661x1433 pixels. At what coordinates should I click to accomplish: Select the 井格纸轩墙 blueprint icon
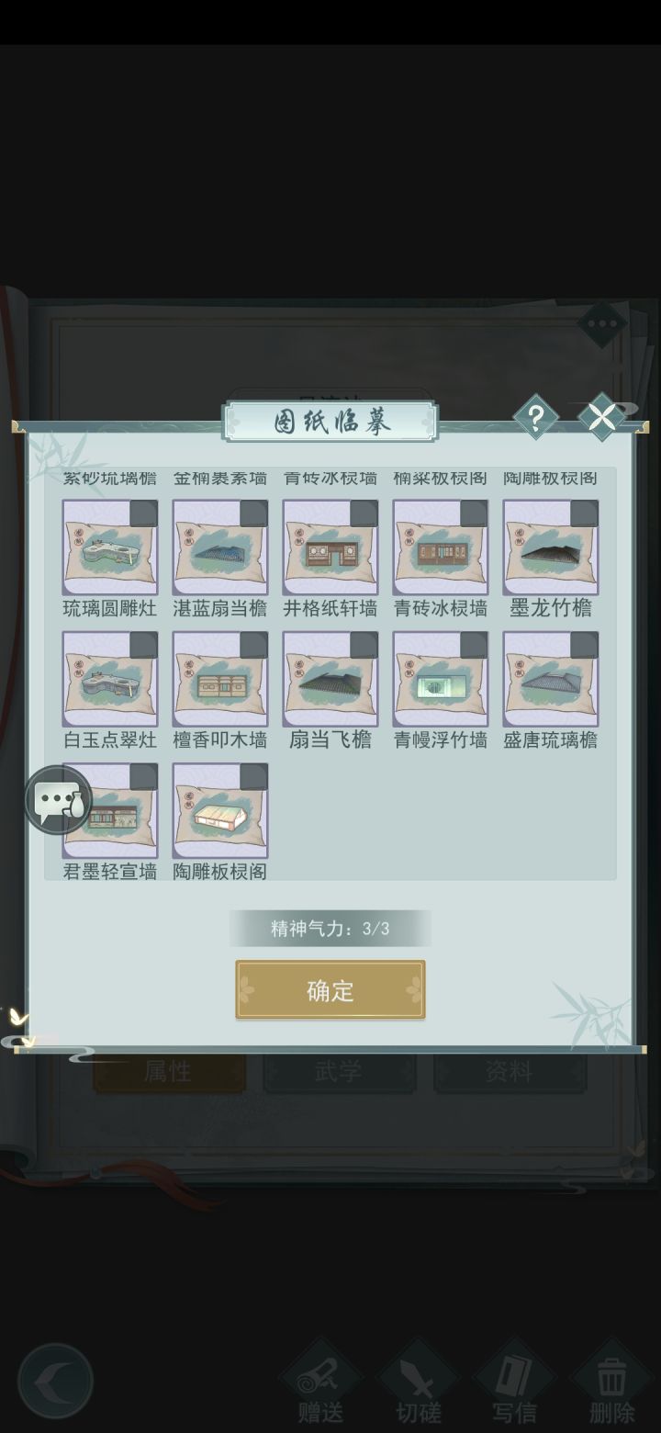(x=330, y=547)
